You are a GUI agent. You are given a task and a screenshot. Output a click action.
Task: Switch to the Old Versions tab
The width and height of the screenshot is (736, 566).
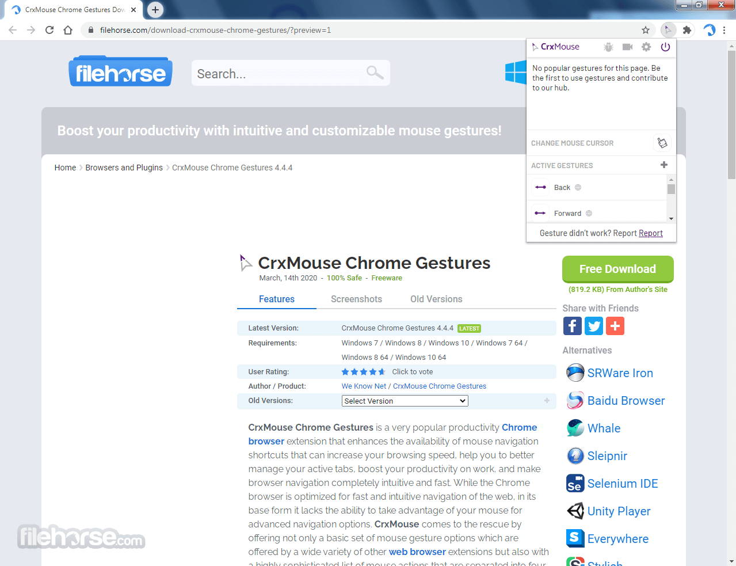pyautogui.click(x=436, y=299)
